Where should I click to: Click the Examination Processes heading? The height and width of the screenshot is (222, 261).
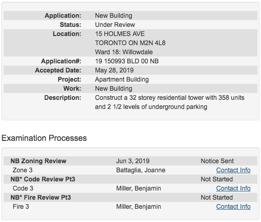[44, 138]
